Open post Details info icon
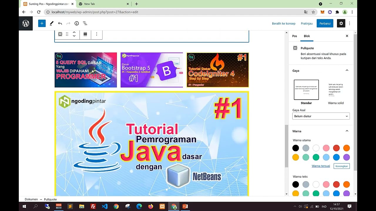The image size is (376, 211). 77,23
